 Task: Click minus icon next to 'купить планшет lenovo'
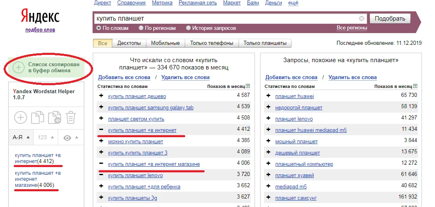[x=101, y=175]
